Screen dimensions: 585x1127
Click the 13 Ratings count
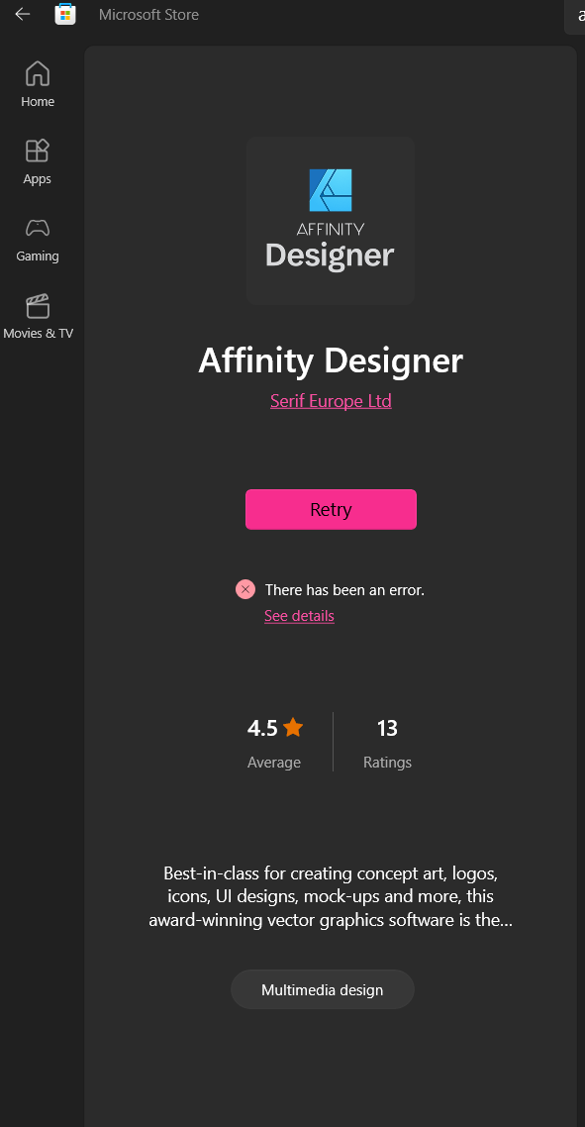[387, 742]
